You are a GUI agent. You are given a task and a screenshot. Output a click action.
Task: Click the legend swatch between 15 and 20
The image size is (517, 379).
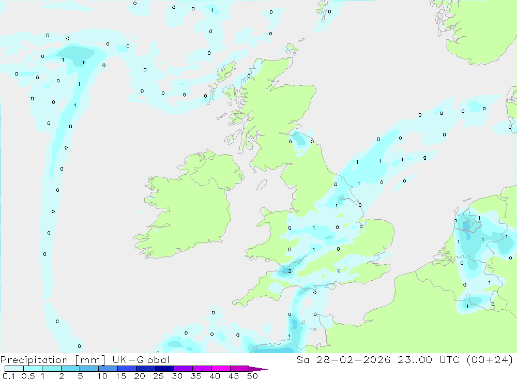tap(127, 369)
